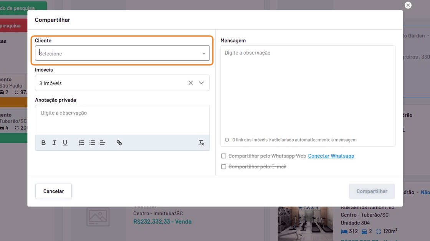Insert bulleted list in private note
Image resolution: width=430 pixels, height=241 pixels.
(x=92, y=143)
